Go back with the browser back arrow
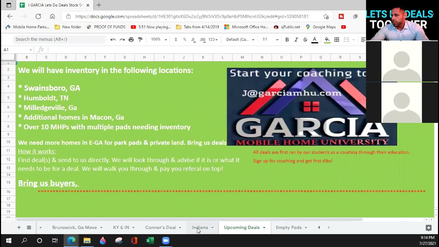439x247 pixels. (x=10, y=16)
